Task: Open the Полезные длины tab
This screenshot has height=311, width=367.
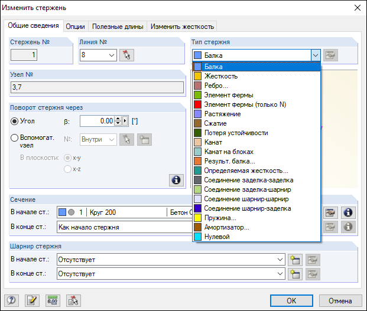Action: [x=118, y=27]
